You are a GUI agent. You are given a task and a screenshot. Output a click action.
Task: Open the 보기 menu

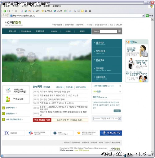pyautogui.click(x=25, y=6)
